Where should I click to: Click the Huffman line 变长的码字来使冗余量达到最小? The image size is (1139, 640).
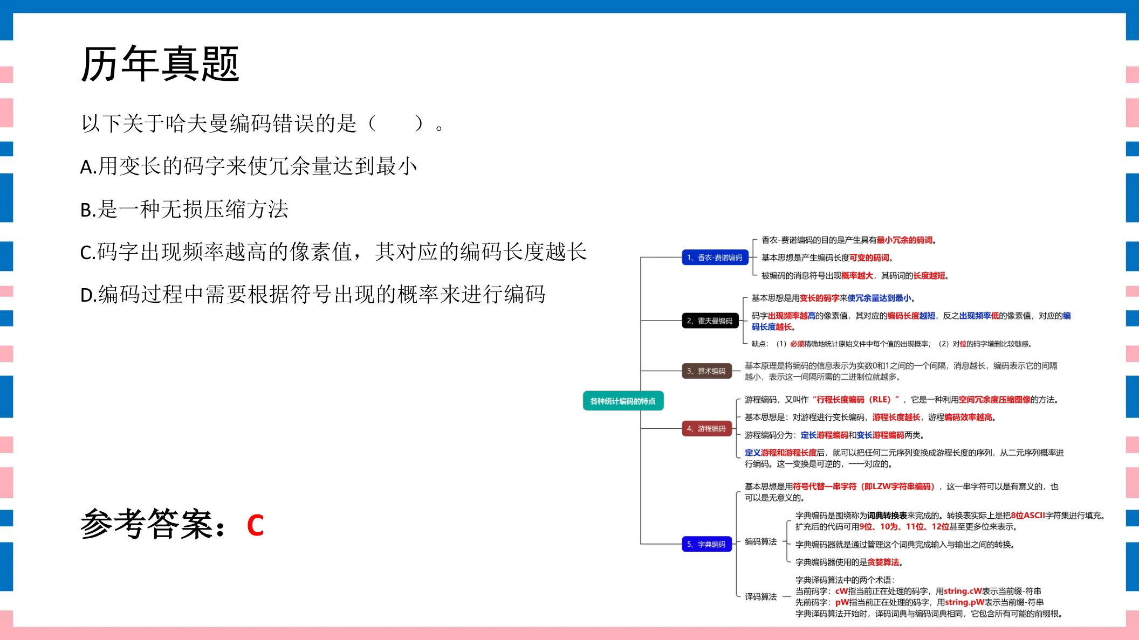pos(833,298)
